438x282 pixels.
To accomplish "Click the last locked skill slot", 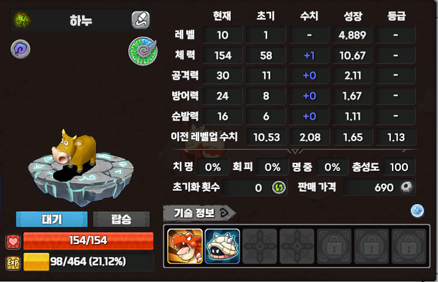I will [x=408, y=247].
